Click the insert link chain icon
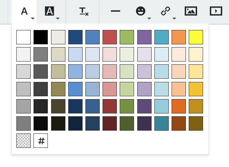 [x=166, y=11]
